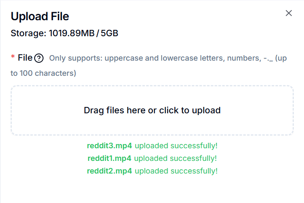Click the 5GB storage limit value

109,33
